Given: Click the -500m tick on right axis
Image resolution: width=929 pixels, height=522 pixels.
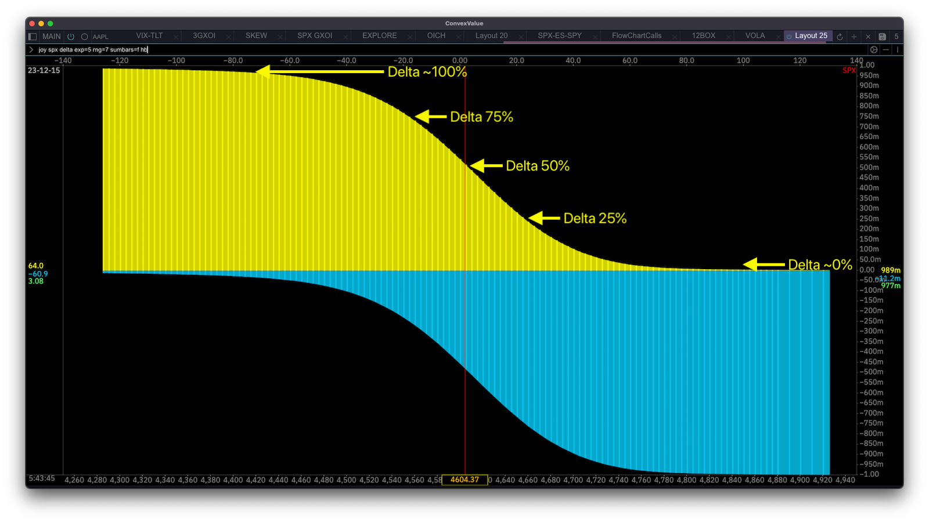Looking at the screenshot, I should (x=871, y=372).
